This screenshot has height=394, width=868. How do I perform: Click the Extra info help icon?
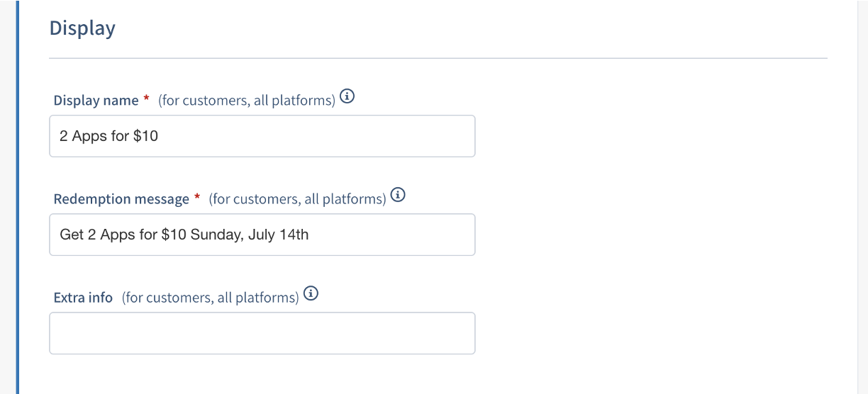311,293
